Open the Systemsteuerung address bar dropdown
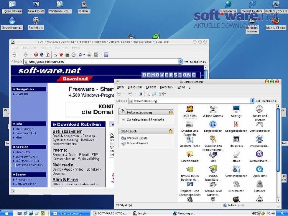This screenshot has width=288, height=216. pos(252,101)
